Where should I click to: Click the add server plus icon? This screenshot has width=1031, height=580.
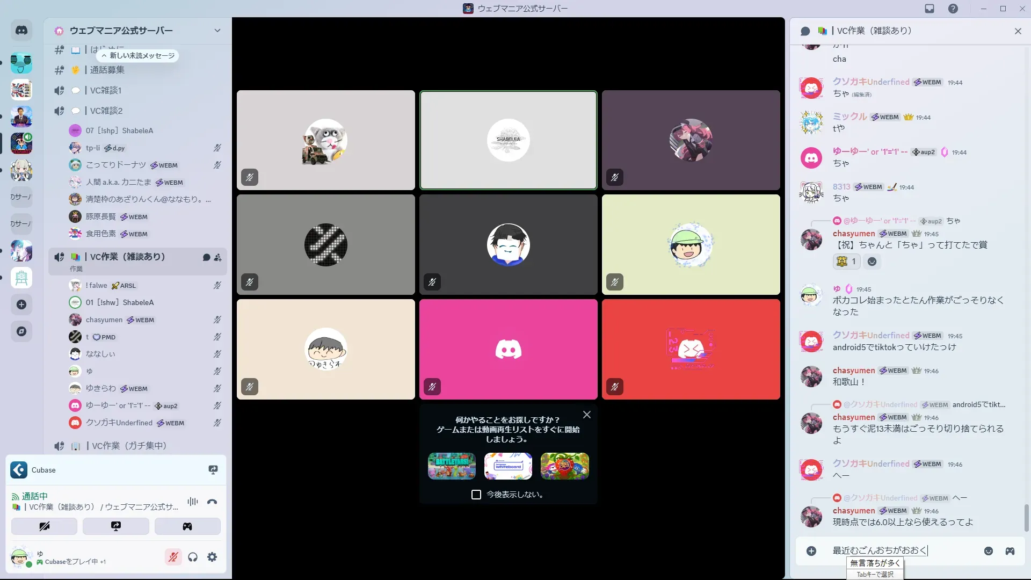[x=21, y=305]
